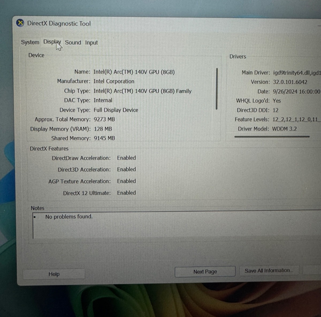Click Device Type value Full Display Device
Image resolution: width=321 pixels, height=317 pixels.
pos(116,110)
